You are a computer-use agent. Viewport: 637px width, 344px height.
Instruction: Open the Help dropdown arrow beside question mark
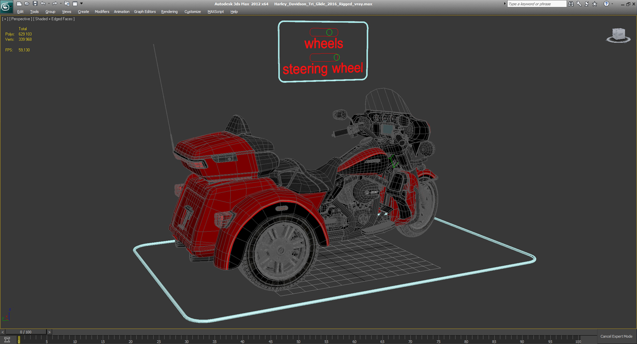(612, 4)
